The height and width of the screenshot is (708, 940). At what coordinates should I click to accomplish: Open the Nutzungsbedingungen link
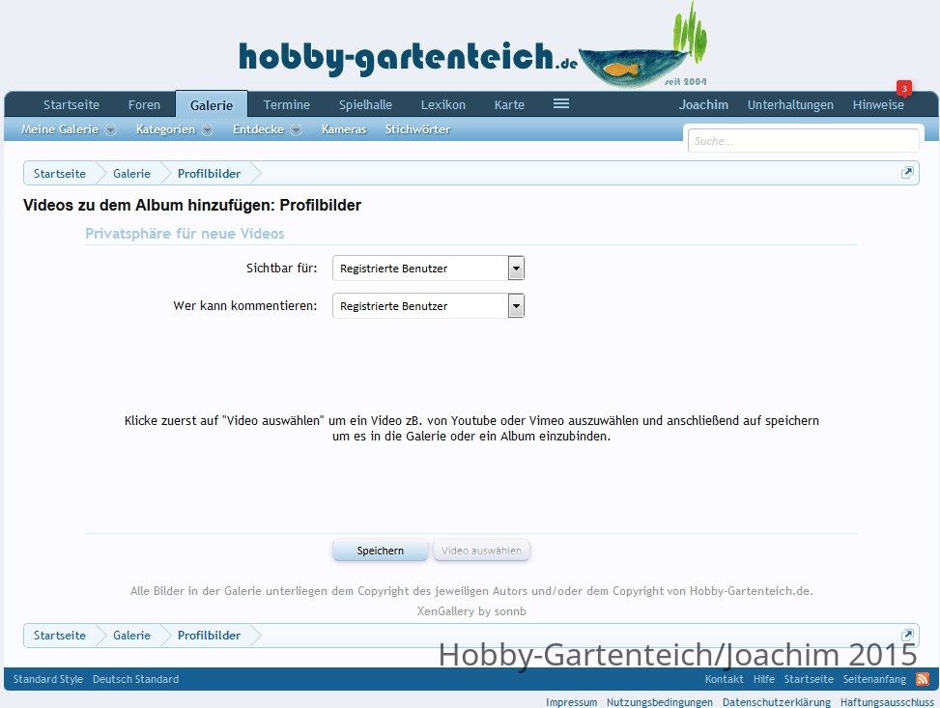point(660,701)
